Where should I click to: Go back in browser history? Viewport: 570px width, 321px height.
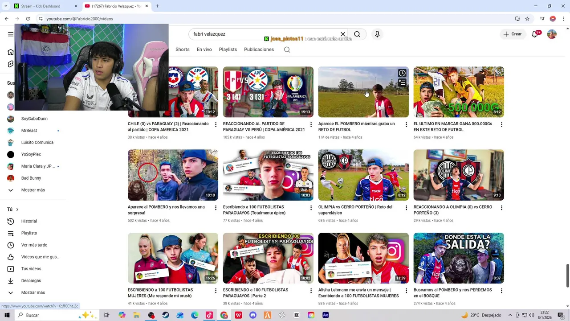coord(6,19)
